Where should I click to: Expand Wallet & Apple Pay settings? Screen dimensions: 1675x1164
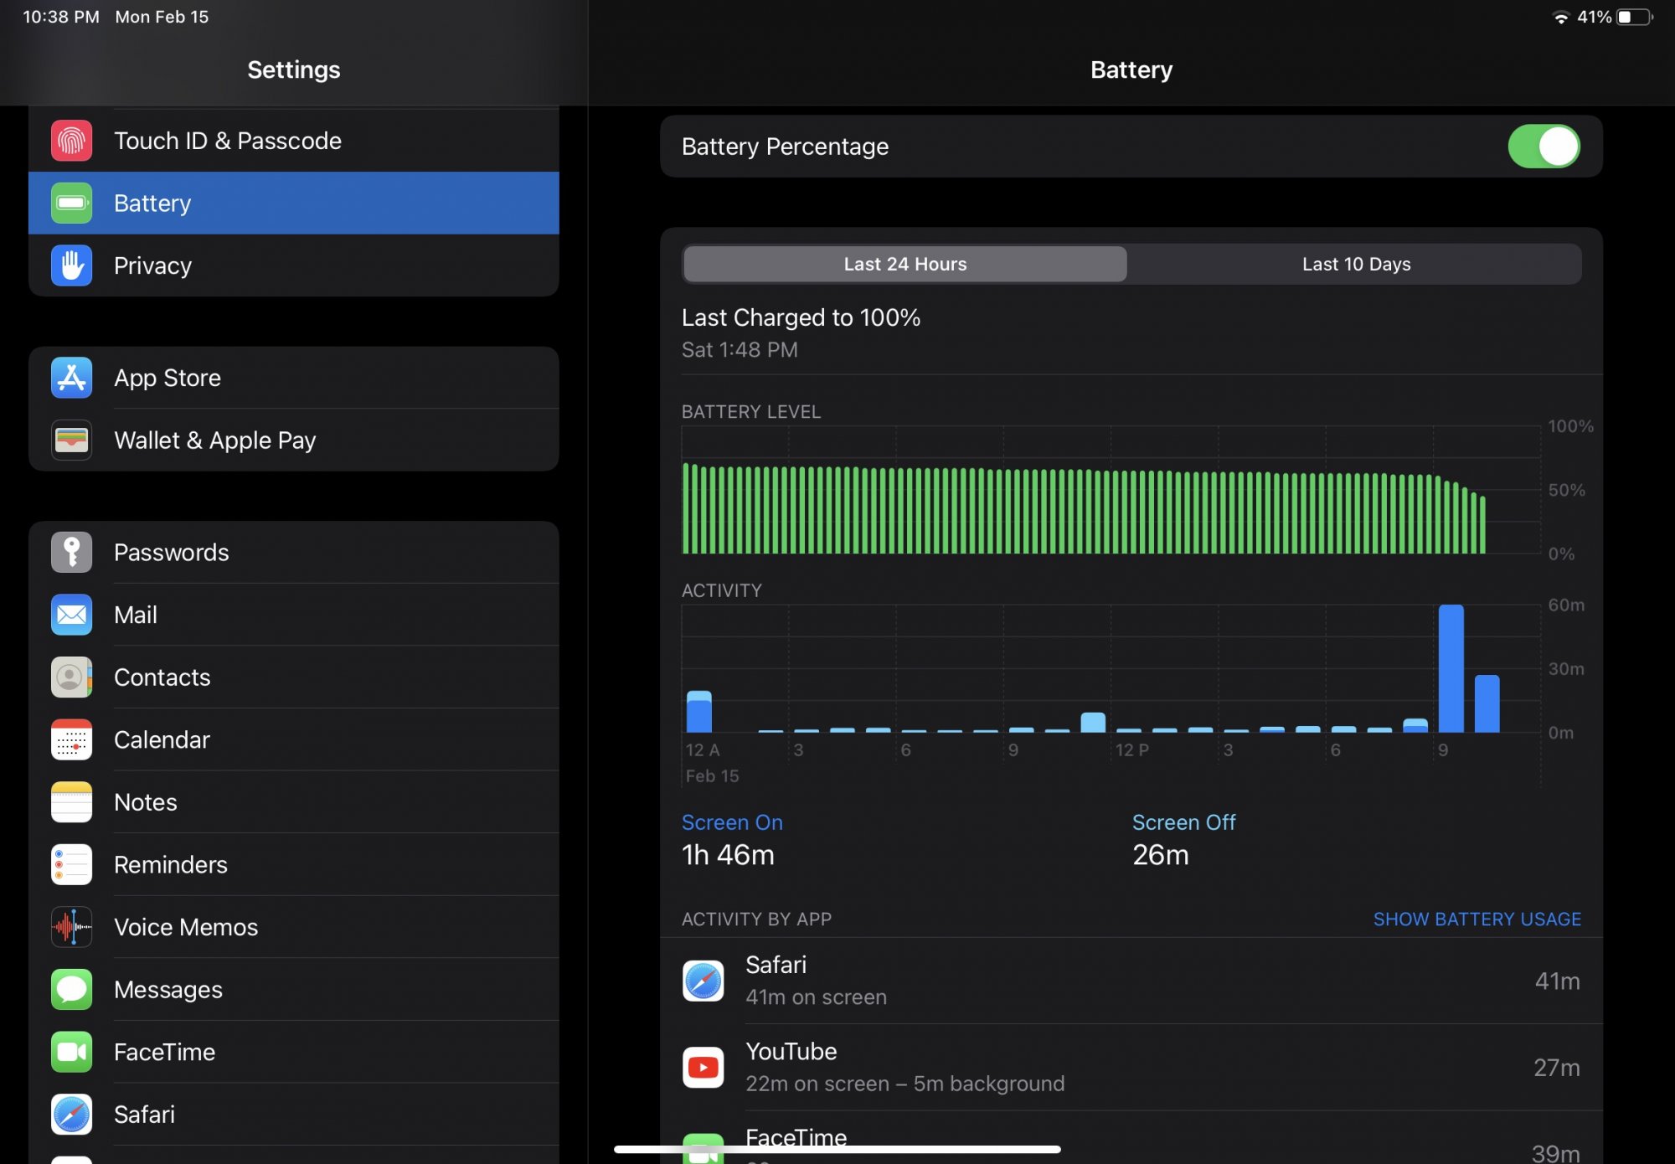tap(294, 440)
